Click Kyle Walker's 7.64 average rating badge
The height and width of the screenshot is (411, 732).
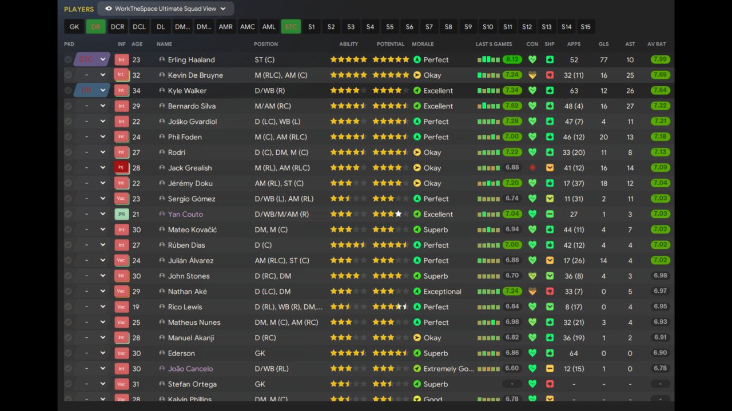pyautogui.click(x=660, y=90)
